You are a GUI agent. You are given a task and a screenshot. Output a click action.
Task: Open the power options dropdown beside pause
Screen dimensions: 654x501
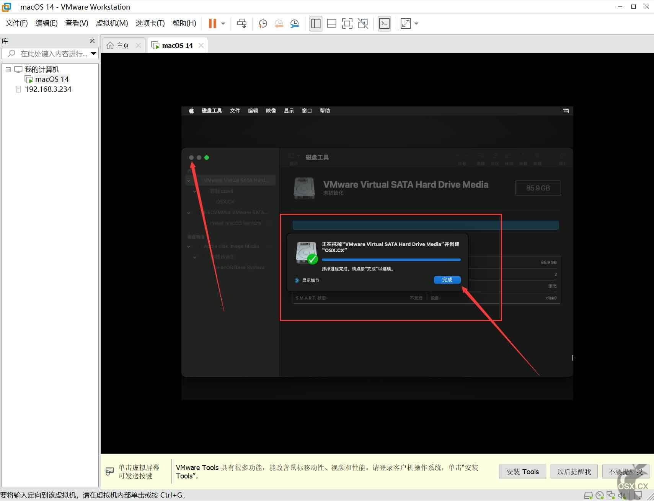[223, 24]
